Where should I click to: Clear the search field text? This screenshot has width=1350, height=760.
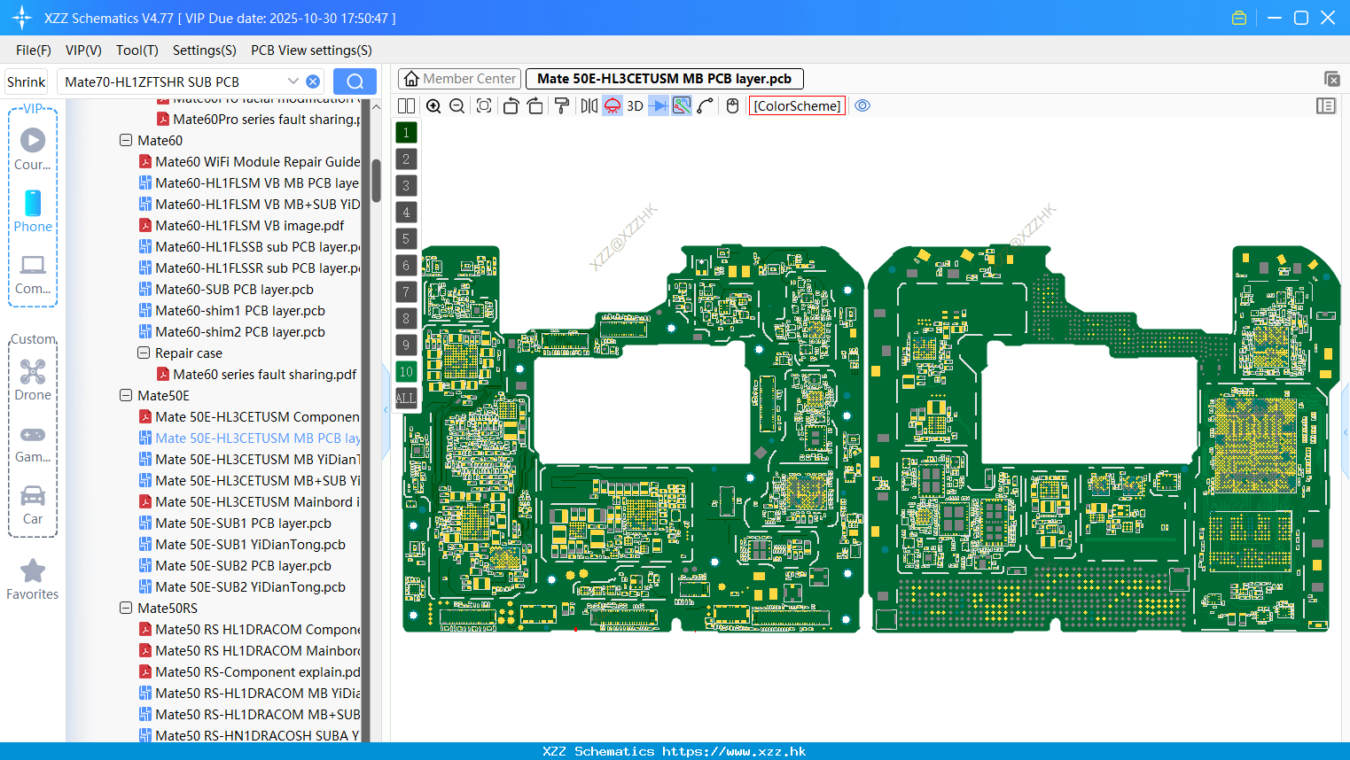tap(313, 81)
